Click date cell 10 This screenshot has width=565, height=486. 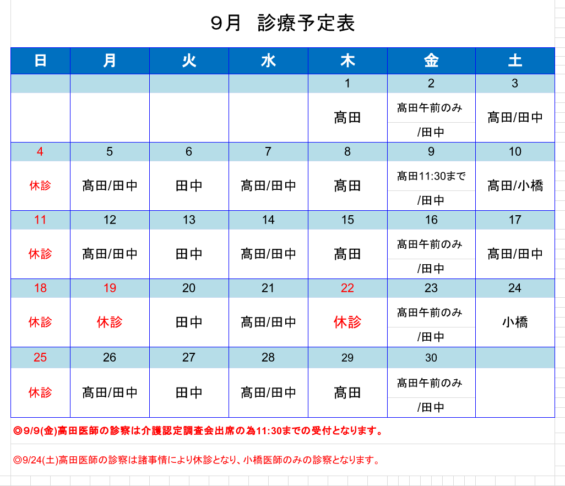(515, 152)
